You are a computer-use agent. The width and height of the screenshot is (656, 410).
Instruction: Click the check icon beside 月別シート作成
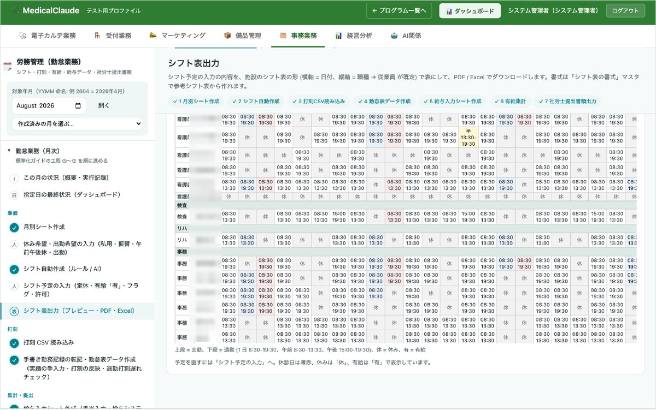14,227
